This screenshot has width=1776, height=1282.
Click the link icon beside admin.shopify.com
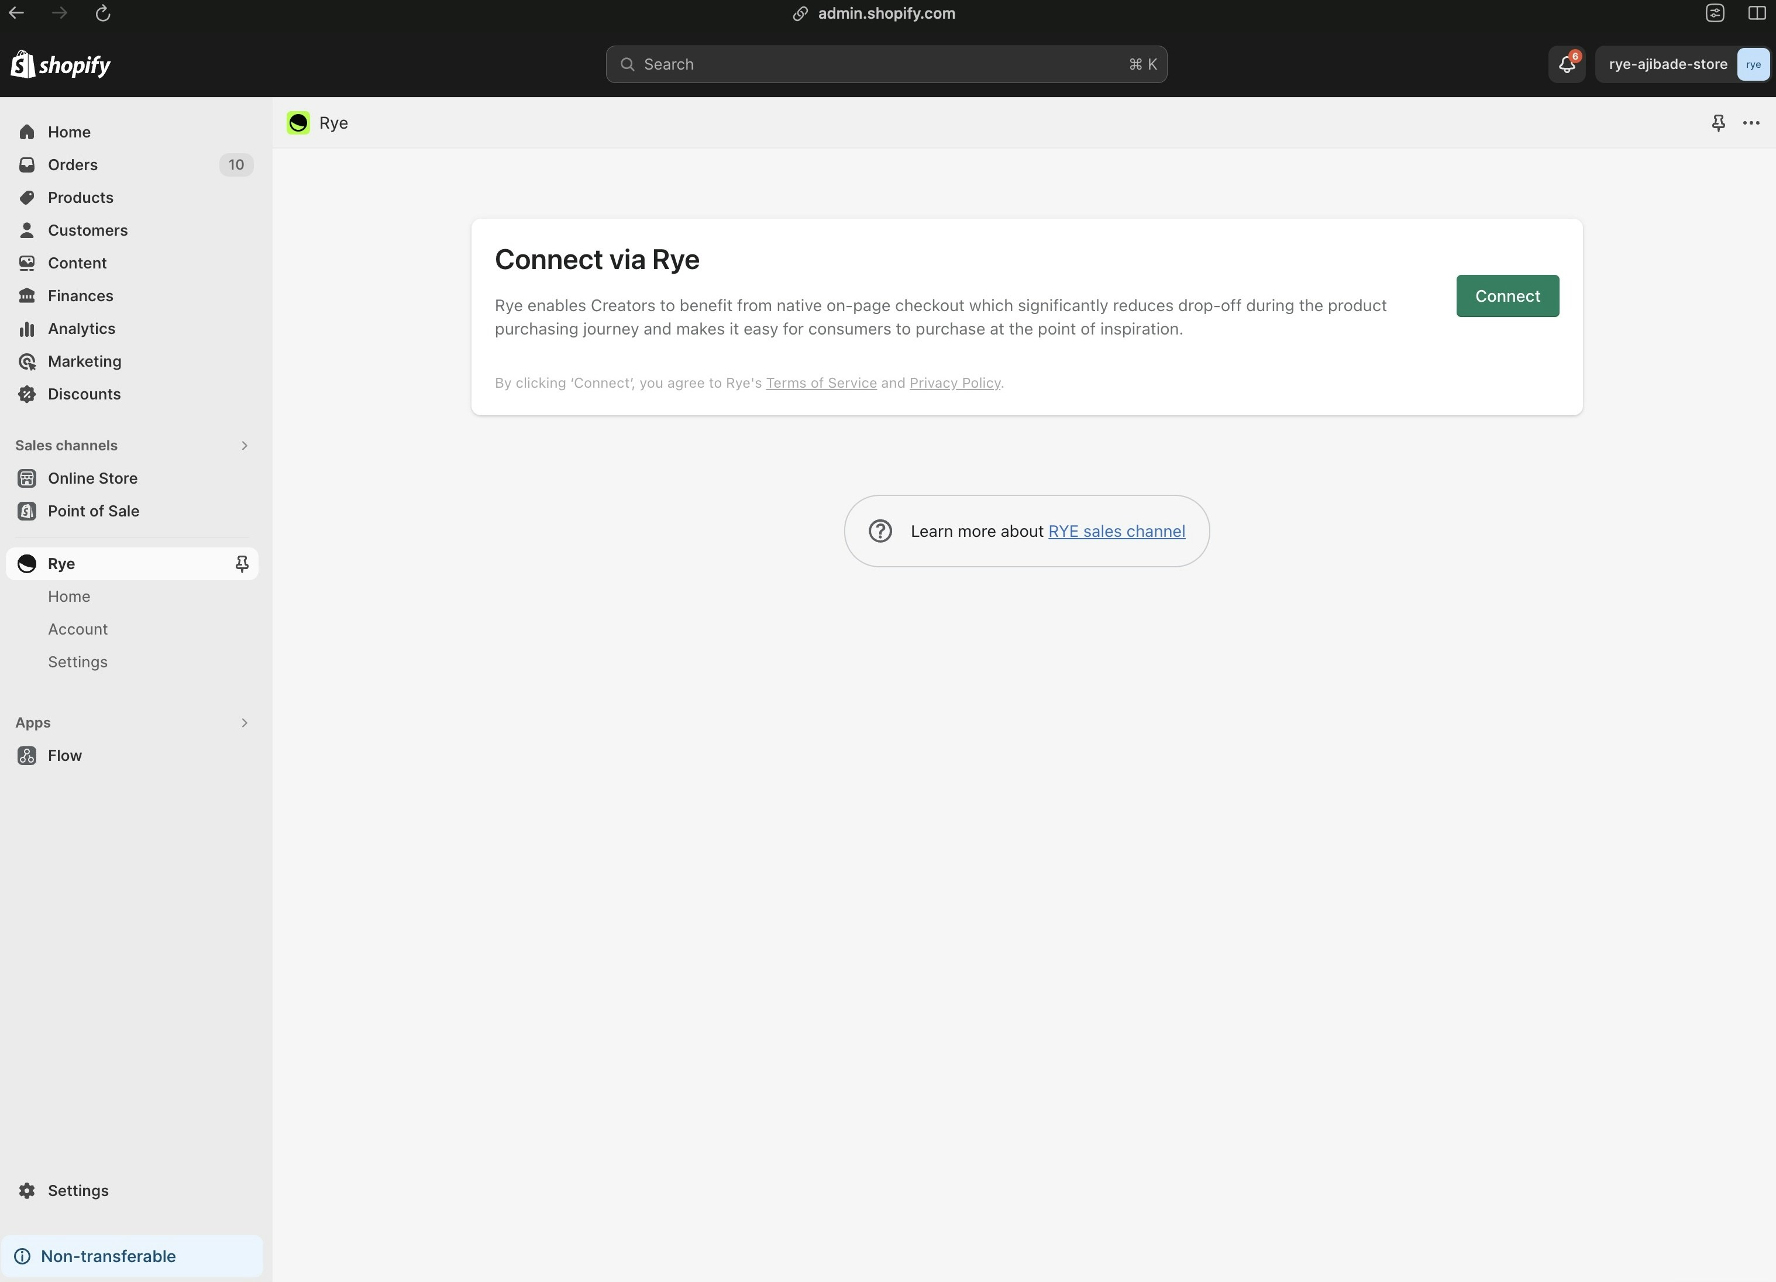[x=800, y=13]
